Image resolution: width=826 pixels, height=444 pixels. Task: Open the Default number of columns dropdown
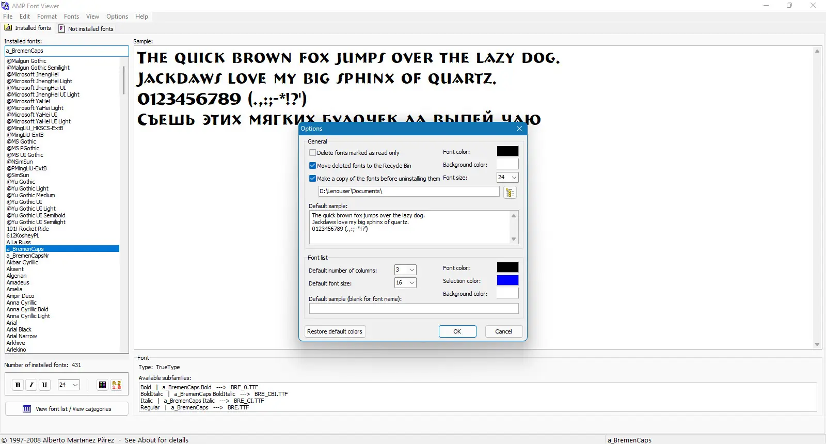[411, 270]
